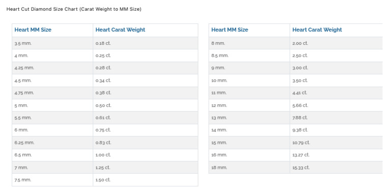Click the '0.50 ct.' cell
The height and width of the screenshot is (190, 391).
(x=146, y=105)
